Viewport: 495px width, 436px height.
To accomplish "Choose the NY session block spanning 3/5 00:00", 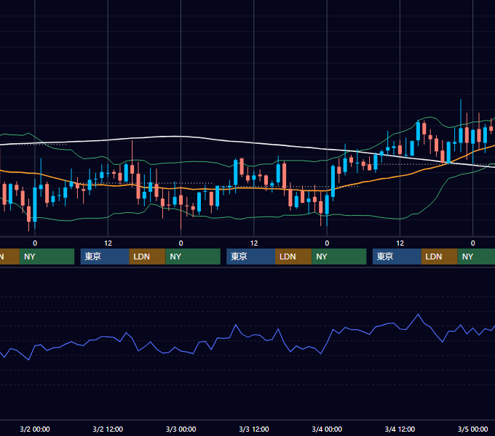I will click(476, 257).
